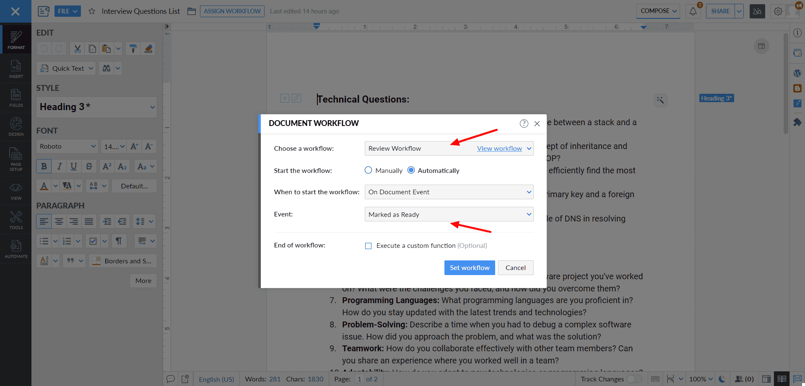Check Execute a custom function checkbox
805x386 pixels.
(368, 246)
